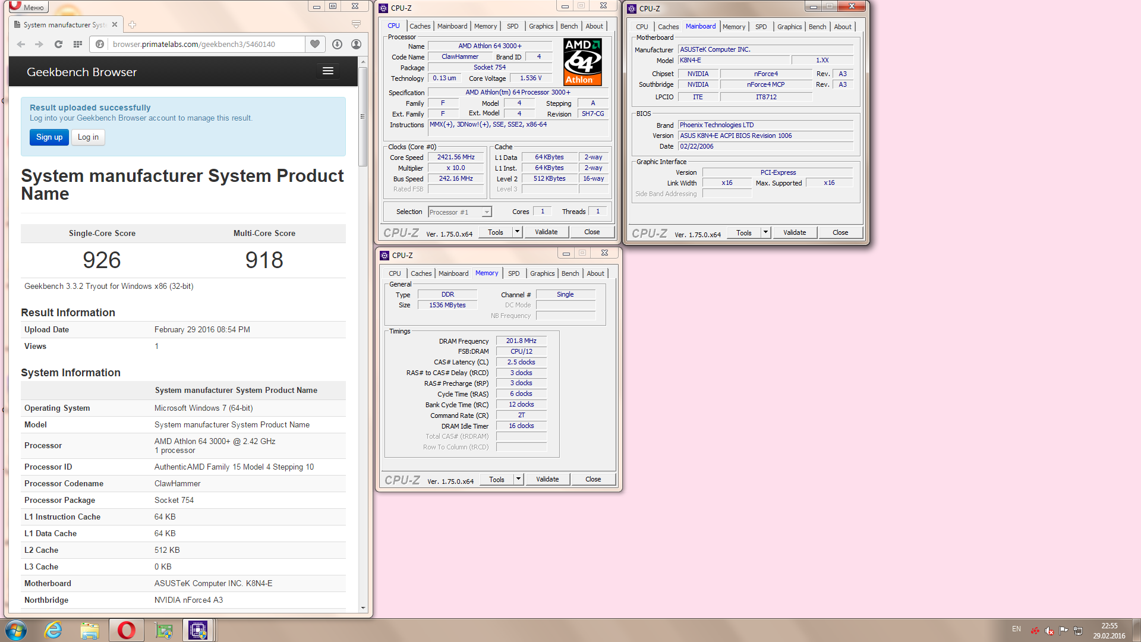Select the Single-Core score 926
This screenshot has height=642, width=1141.
(x=102, y=260)
